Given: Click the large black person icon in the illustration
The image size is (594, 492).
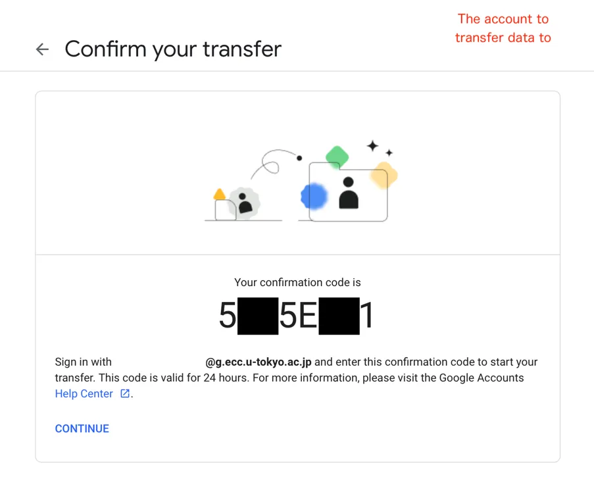Looking at the screenshot, I should pyautogui.click(x=349, y=193).
